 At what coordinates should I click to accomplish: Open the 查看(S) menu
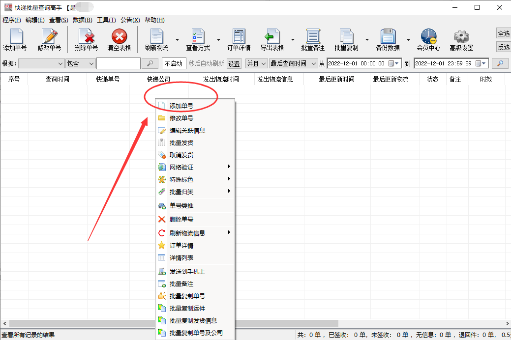click(59, 20)
